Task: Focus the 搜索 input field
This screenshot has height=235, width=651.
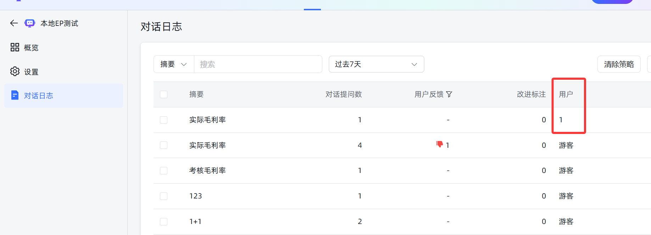Action: (x=258, y=64)
